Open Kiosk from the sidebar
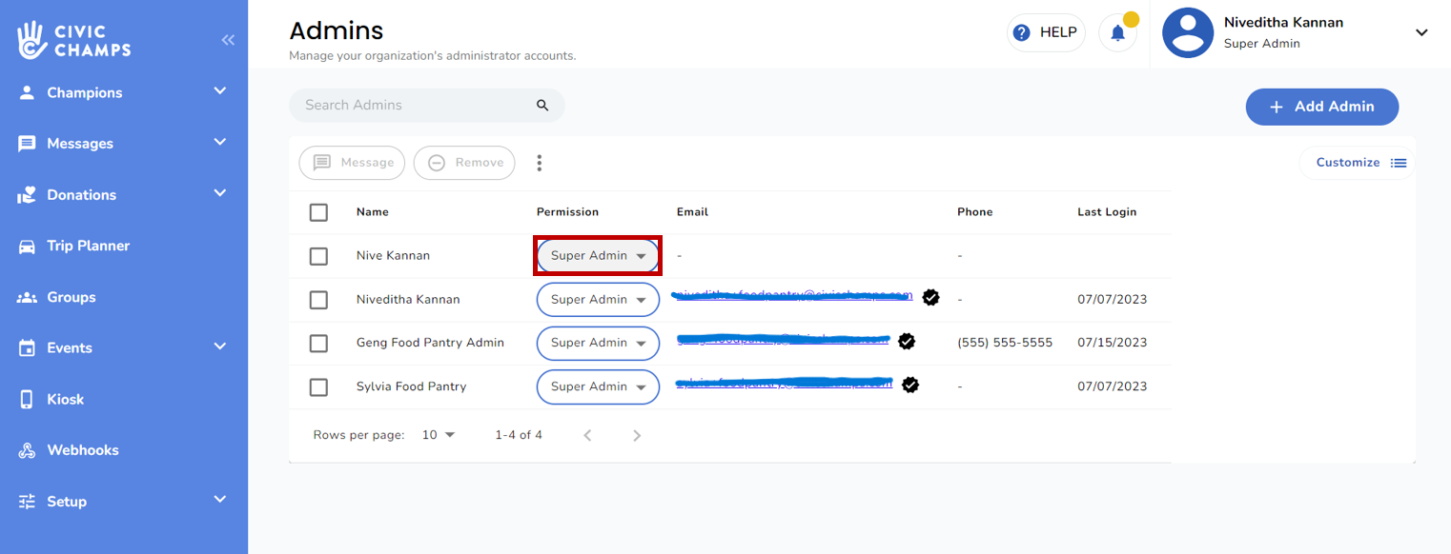1451x554 pixels. click(x=65, y=400)
